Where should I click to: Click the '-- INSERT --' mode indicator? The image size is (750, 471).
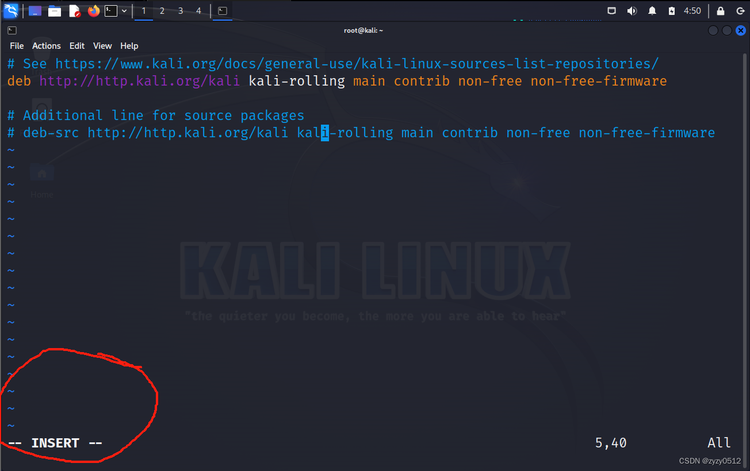55,443
